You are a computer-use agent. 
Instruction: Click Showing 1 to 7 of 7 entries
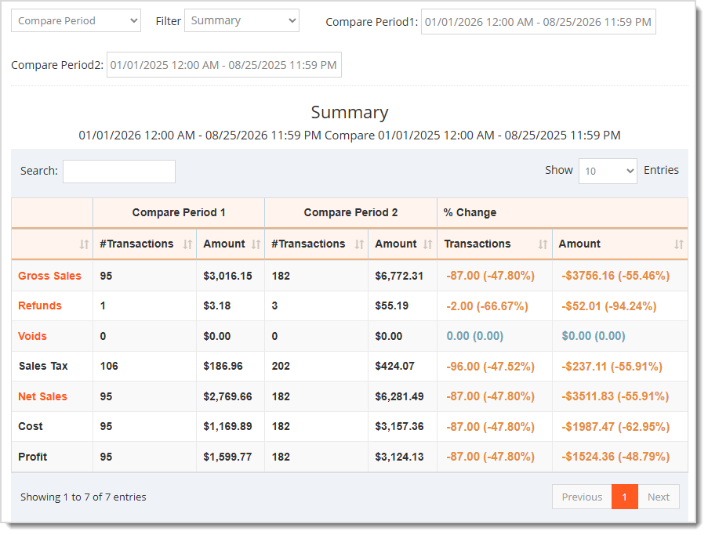point(83,497)
